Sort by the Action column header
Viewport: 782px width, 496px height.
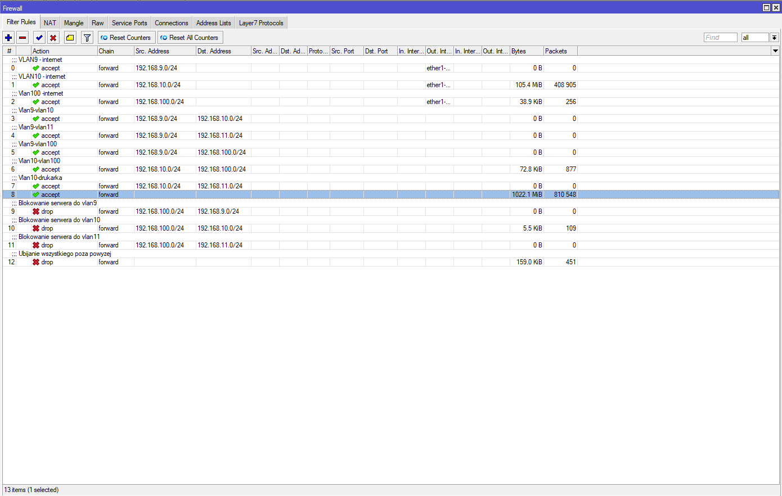64,51
